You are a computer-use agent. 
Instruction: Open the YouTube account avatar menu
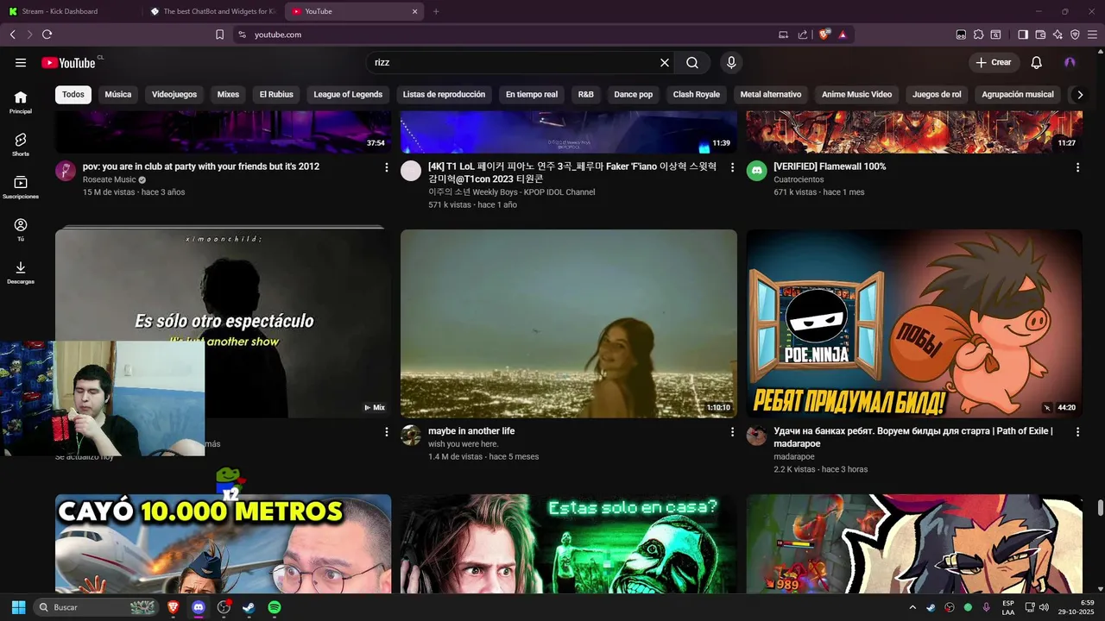(x=1070, y=63)
